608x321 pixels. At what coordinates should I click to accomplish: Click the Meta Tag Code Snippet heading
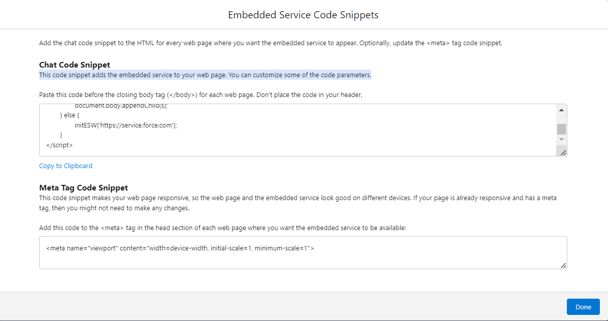pos(83,188)
